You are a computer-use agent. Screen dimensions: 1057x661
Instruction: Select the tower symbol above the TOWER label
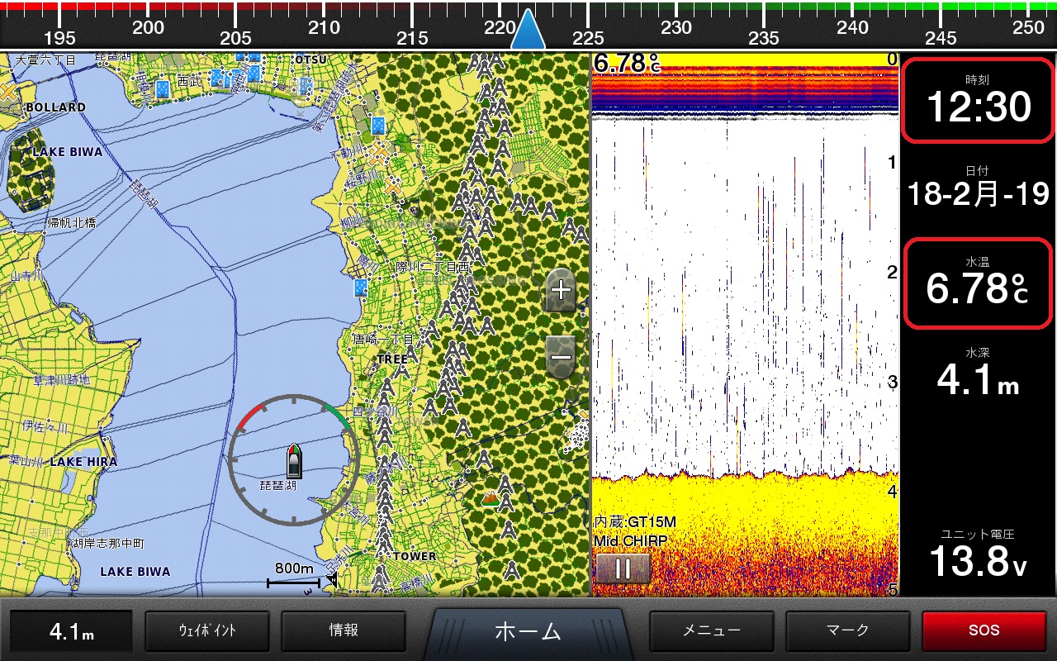(x=383, y=541)
